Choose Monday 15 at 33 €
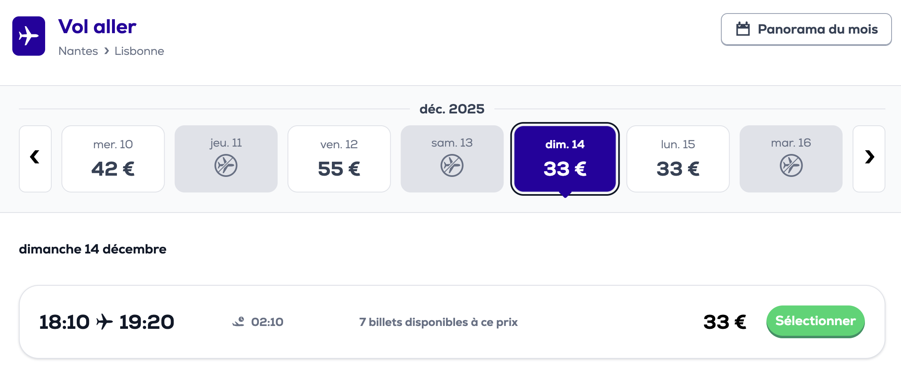Image resolution: width=901 pixels, height=371 pixels. coord(678,158)
